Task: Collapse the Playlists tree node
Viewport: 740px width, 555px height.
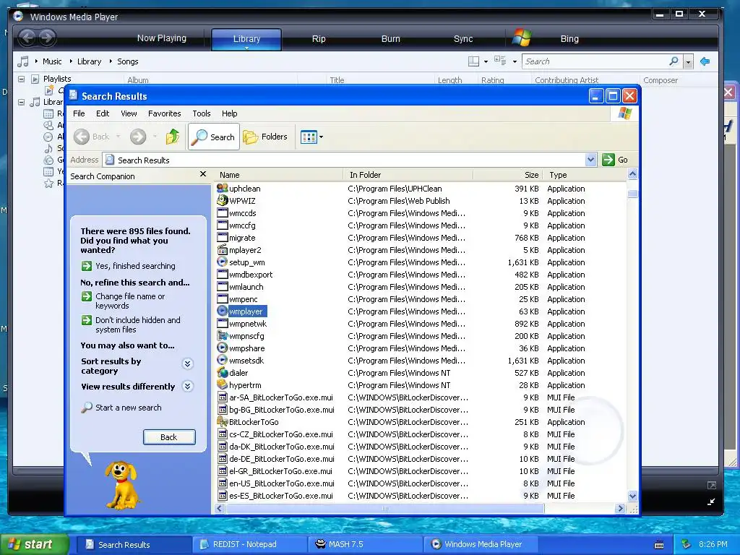Action: pyautogui.click(x=21, y=79)
